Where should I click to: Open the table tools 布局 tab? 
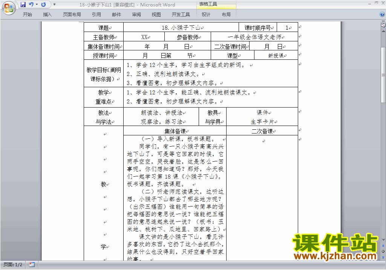226,15
